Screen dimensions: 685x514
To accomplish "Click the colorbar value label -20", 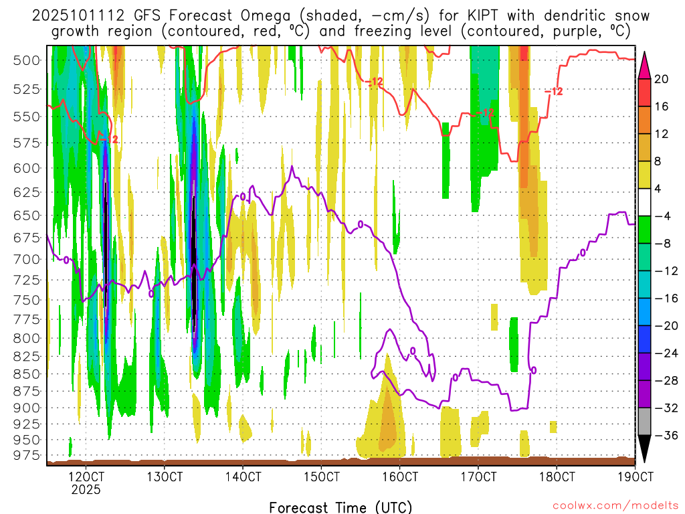I will 666,326.
